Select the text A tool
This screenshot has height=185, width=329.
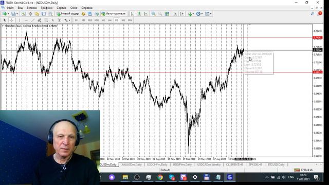click(52, 20)
